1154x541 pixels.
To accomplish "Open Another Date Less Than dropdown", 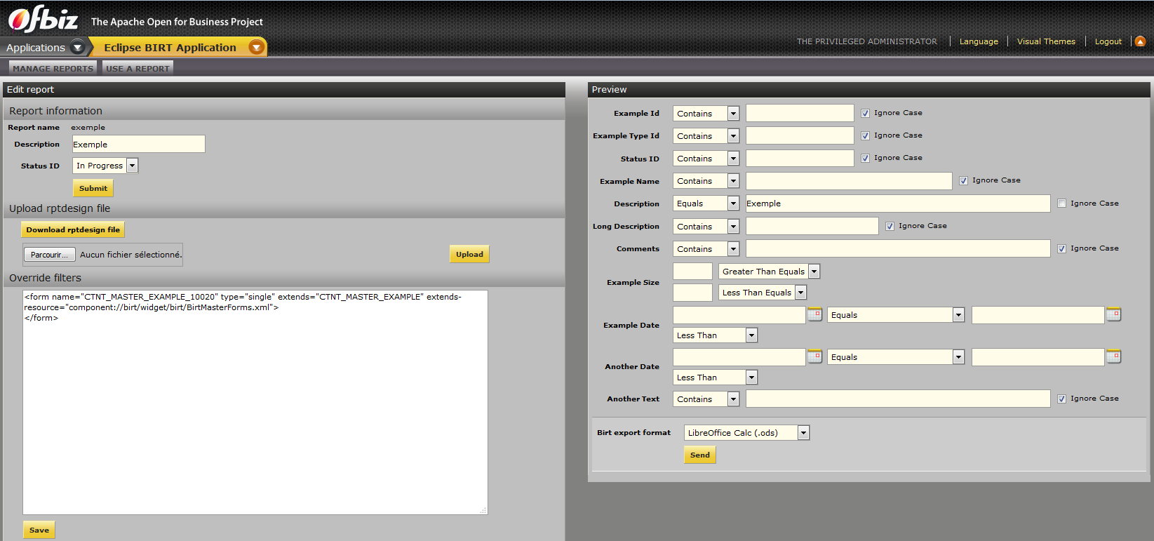I will [715, 378].
